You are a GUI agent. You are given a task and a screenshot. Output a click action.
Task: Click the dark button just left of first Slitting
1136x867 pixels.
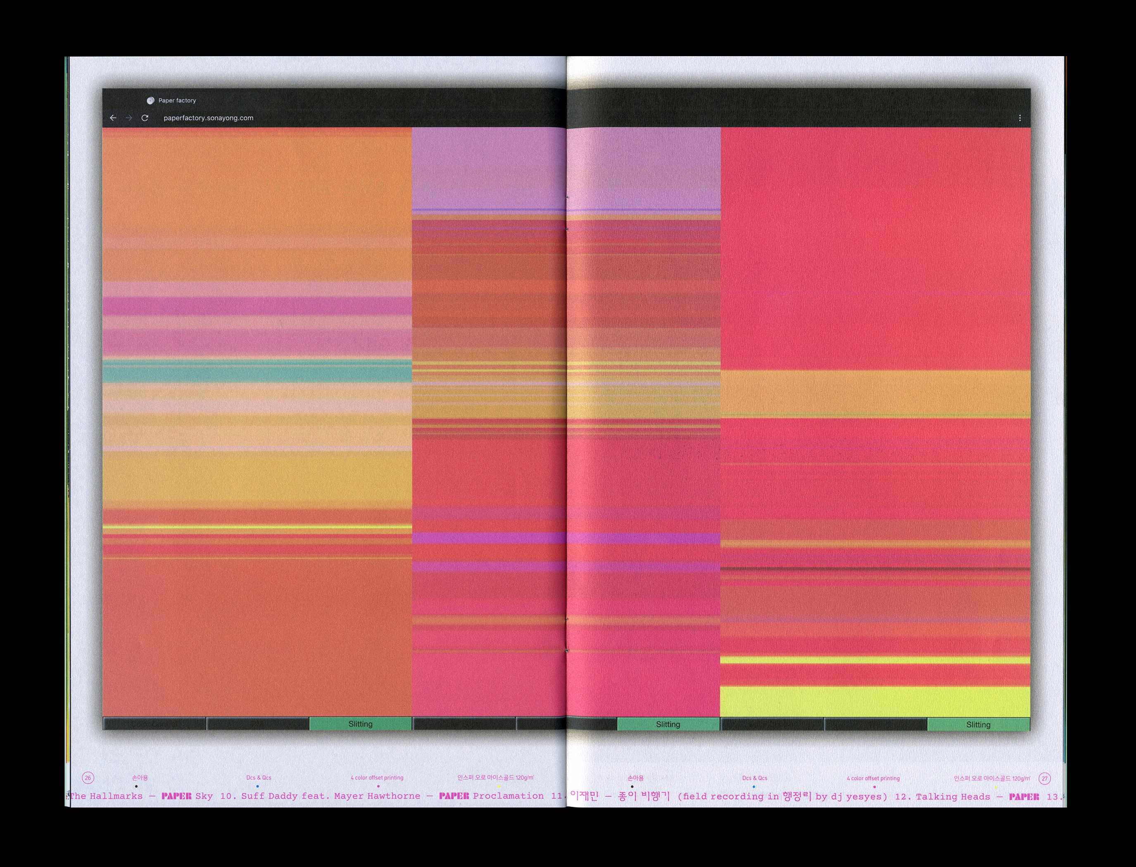(258, 724)
